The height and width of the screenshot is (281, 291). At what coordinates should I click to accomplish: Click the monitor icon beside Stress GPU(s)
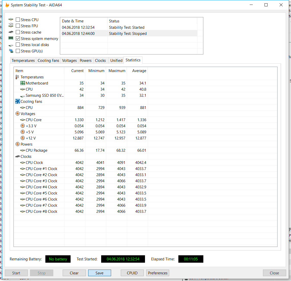[x=11, y=51]
